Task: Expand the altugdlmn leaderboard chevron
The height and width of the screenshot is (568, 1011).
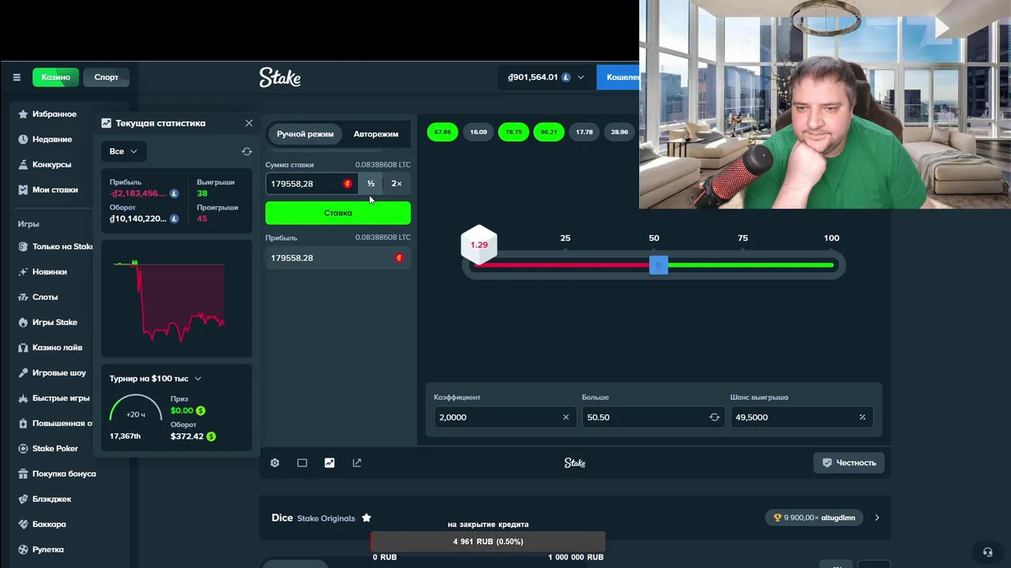Action: pyautogui.click(x=877, y=518)
